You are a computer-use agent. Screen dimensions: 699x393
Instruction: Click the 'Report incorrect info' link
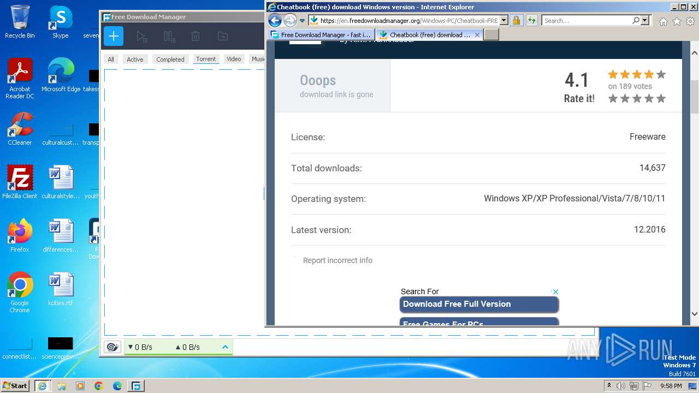337,260
